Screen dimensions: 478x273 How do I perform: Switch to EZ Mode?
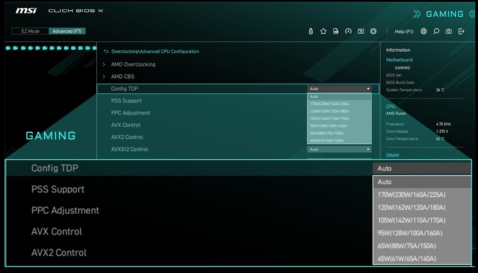[x=31, y=31]
